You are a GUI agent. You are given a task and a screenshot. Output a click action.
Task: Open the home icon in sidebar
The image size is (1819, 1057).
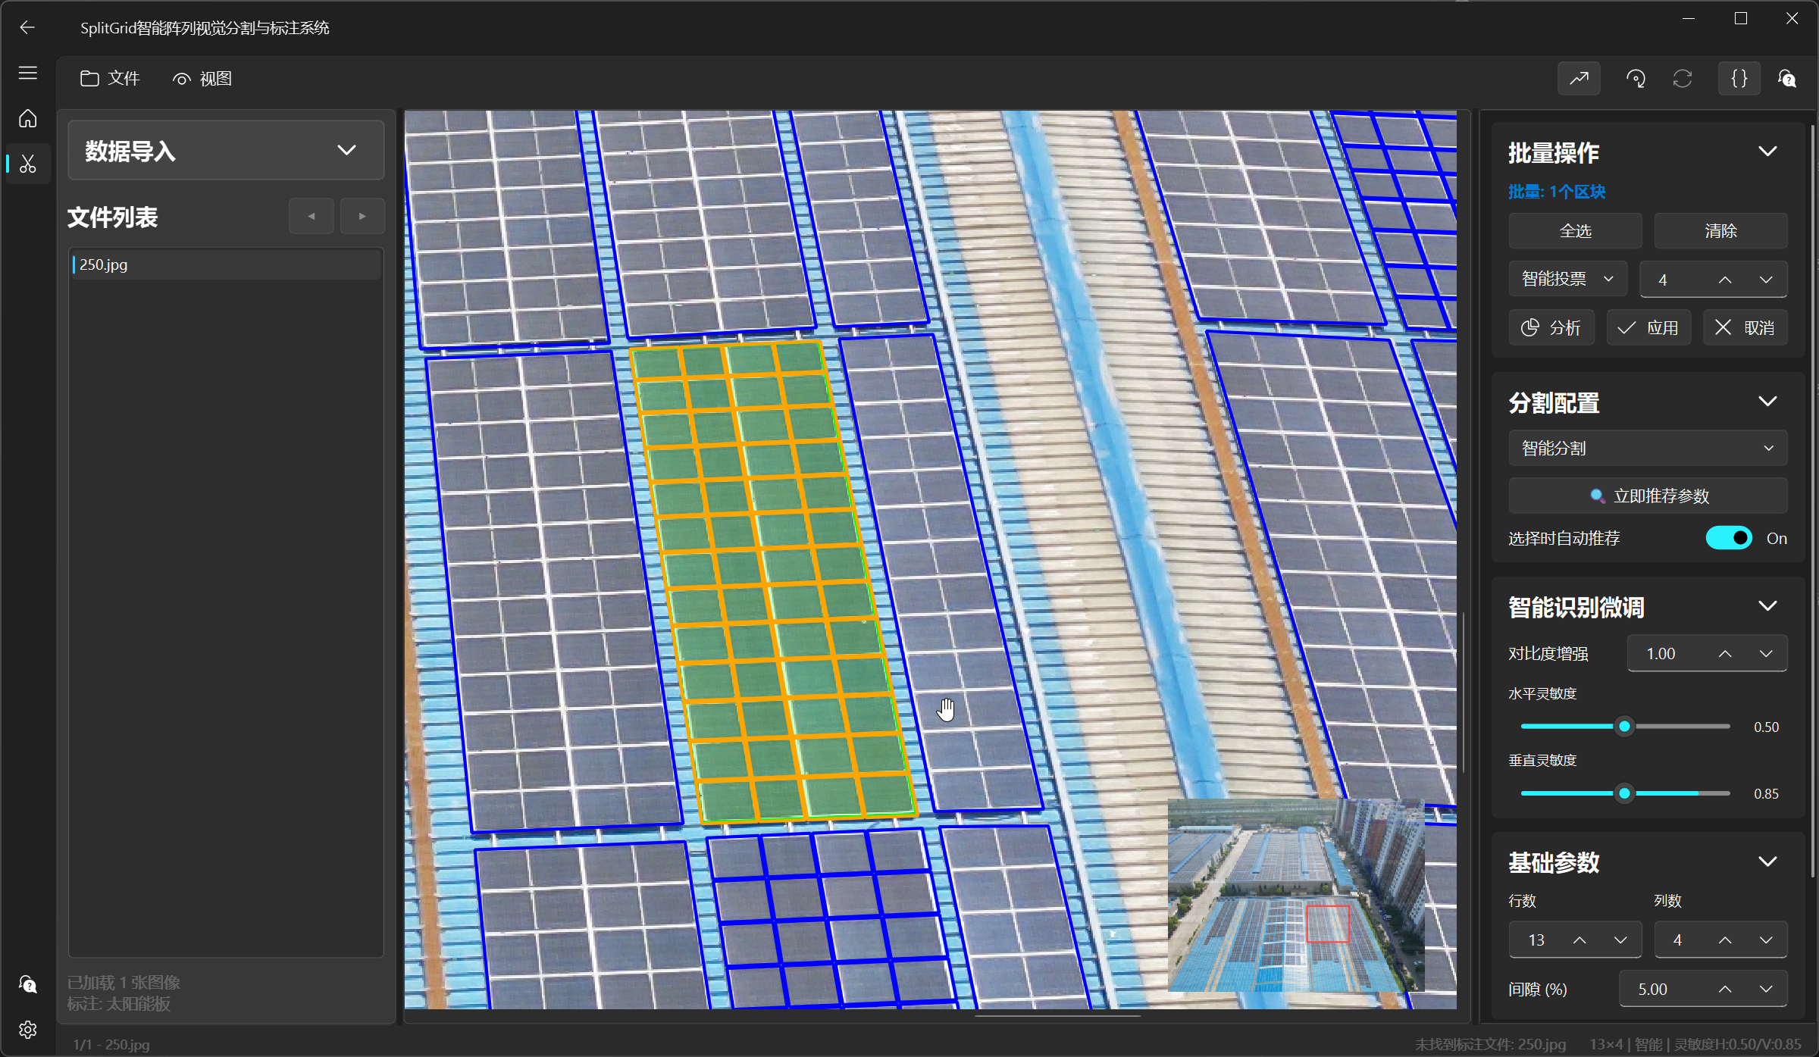coord(28,118)
